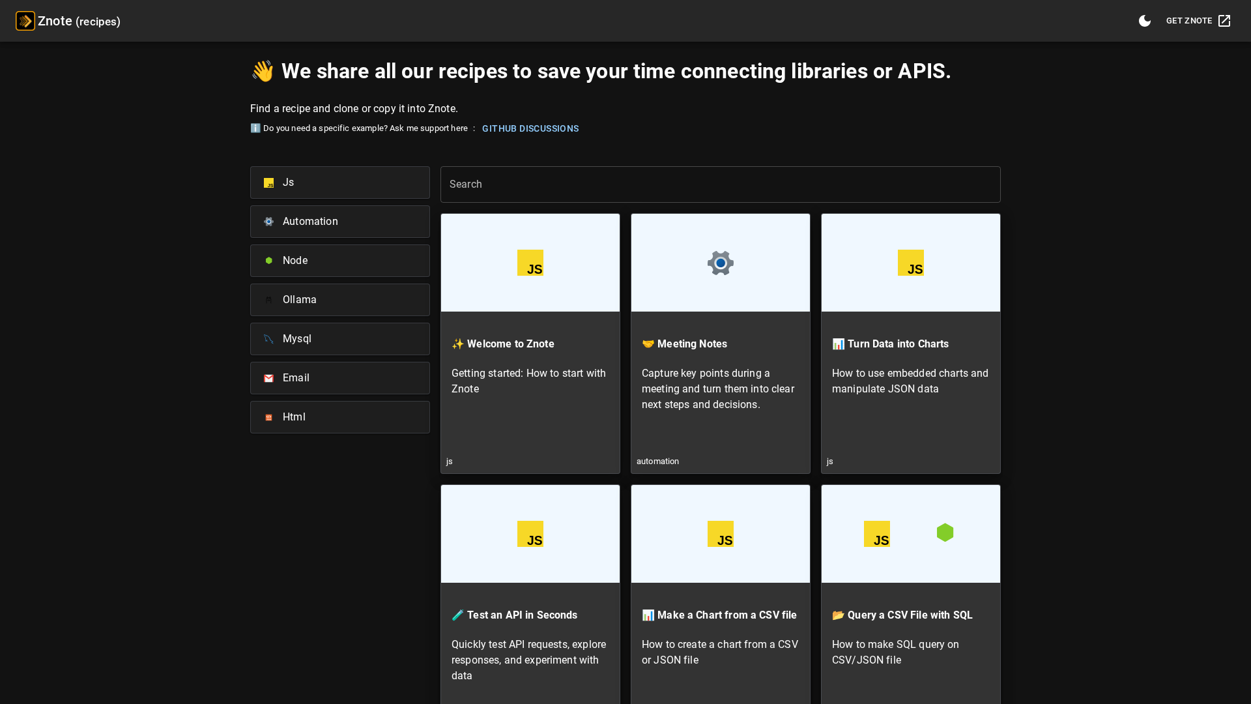Viewport: 1251px width, 704px height.
Task: Click the gear icon on Meeting Notes card
Action: click(x=720, y=263)
